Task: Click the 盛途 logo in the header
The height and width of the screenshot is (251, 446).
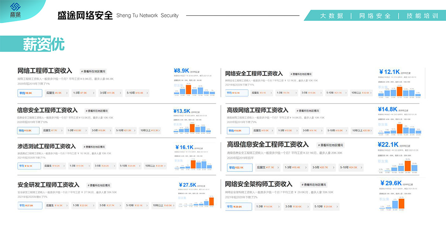Action: (x=16, y=11)
